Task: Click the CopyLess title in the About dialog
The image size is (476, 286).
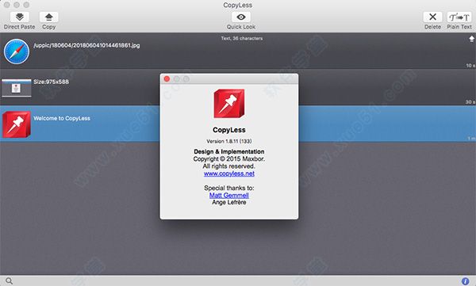Action: coord(229,130)
